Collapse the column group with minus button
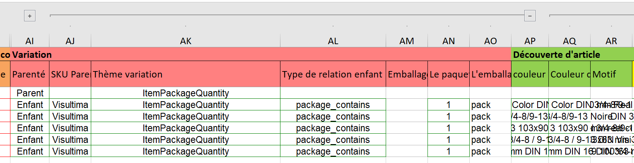The height and width of the screenshot is (163, 634). coord(530,16)
